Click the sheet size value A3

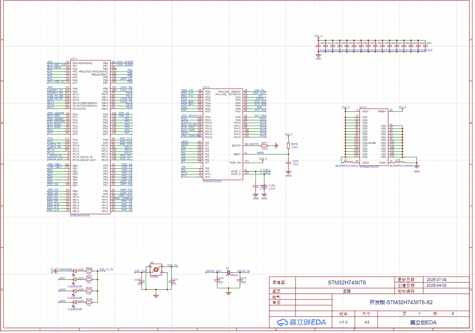pos(367,322)
